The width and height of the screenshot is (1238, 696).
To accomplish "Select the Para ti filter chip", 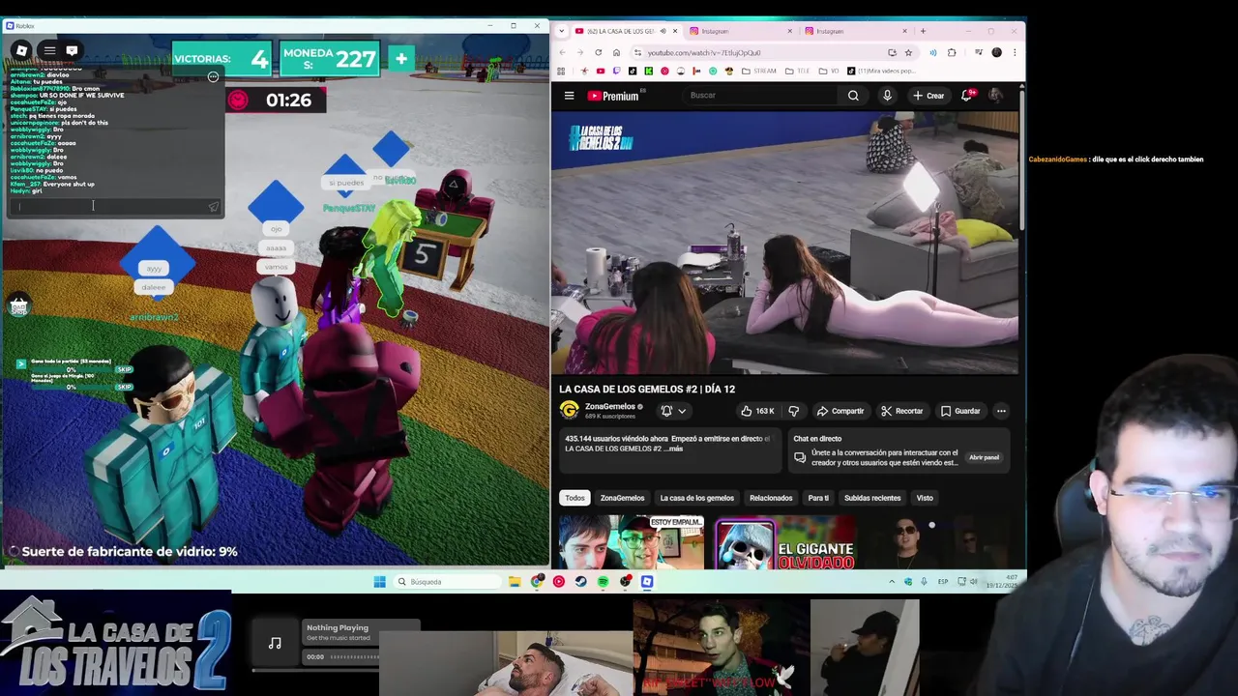I will point(818,498).
